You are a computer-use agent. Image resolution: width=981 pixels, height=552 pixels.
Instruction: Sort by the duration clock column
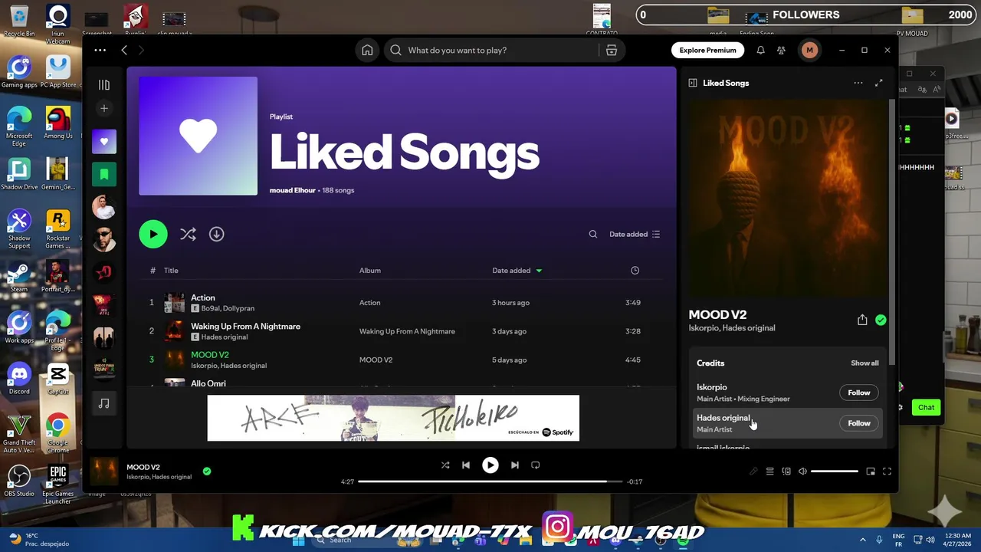(635, 271)
